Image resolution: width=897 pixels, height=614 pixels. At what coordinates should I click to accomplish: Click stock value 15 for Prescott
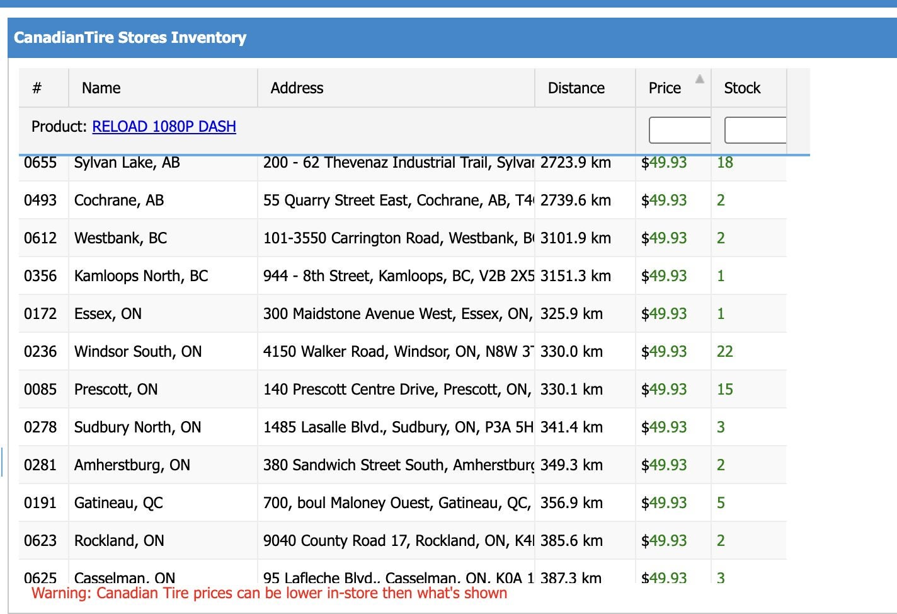[x=725, y=390]
